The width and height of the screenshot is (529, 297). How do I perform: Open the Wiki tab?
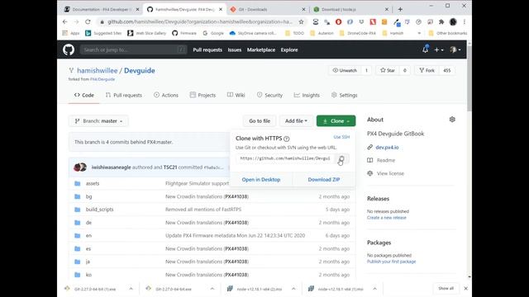(x=236, y=96)
